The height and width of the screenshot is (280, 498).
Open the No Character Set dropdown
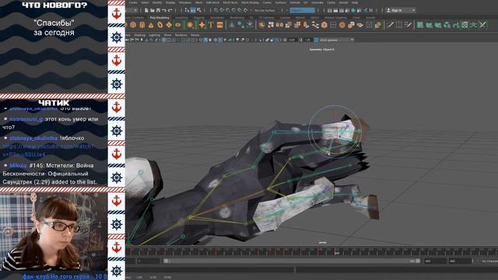click(489, 261)
